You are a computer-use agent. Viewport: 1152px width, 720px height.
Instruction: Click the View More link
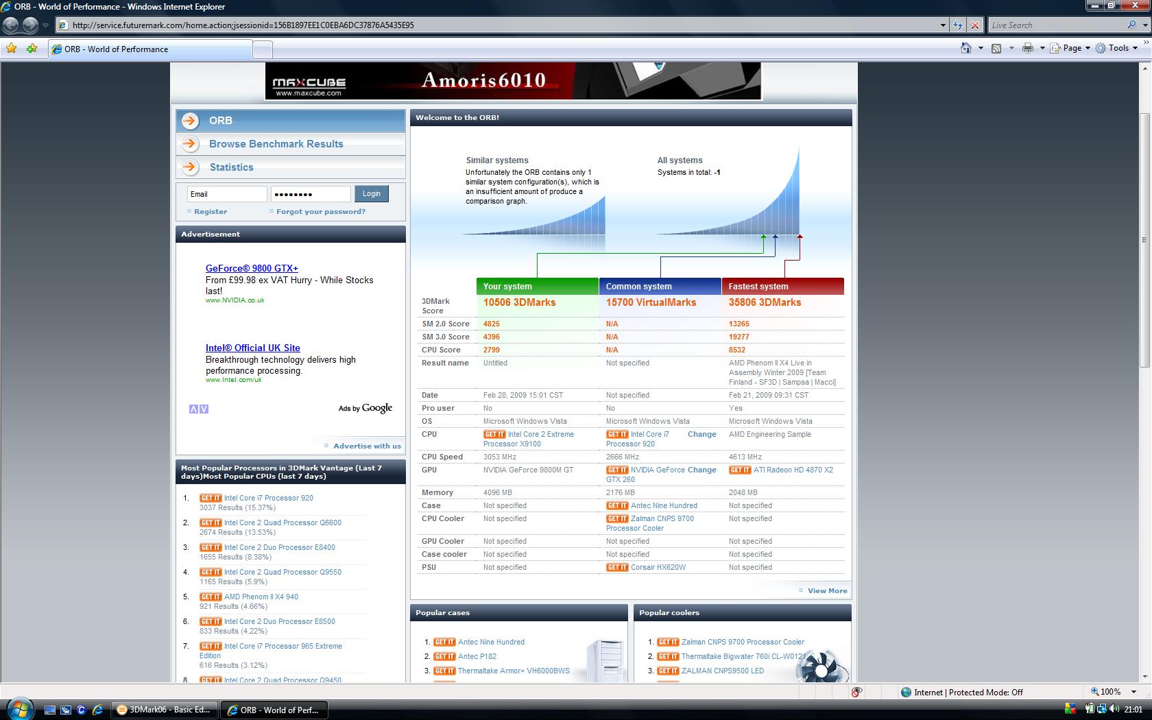pyautogui.click(x=827, y=590)
